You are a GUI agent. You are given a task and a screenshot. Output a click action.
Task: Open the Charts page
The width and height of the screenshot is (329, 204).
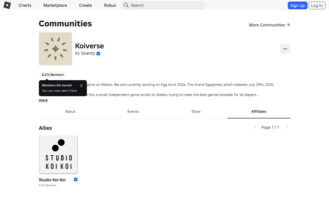pyautogui.click(x=25, y=5)
